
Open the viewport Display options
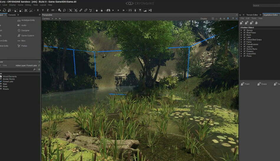[204, 19]
